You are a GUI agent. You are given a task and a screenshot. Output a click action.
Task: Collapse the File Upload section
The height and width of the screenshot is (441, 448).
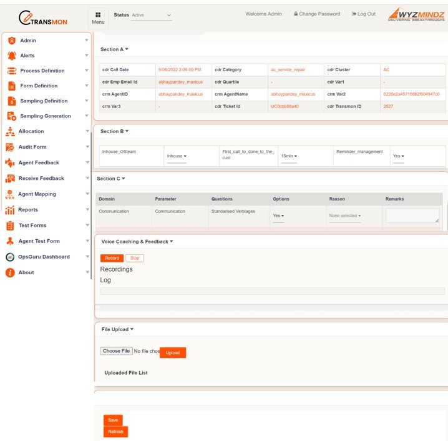[117, 329]
